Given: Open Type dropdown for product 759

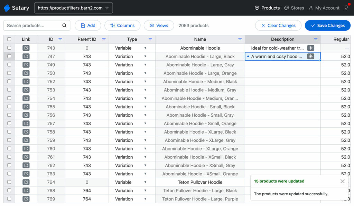Looking at the screenshot, I should pos(146,140).
